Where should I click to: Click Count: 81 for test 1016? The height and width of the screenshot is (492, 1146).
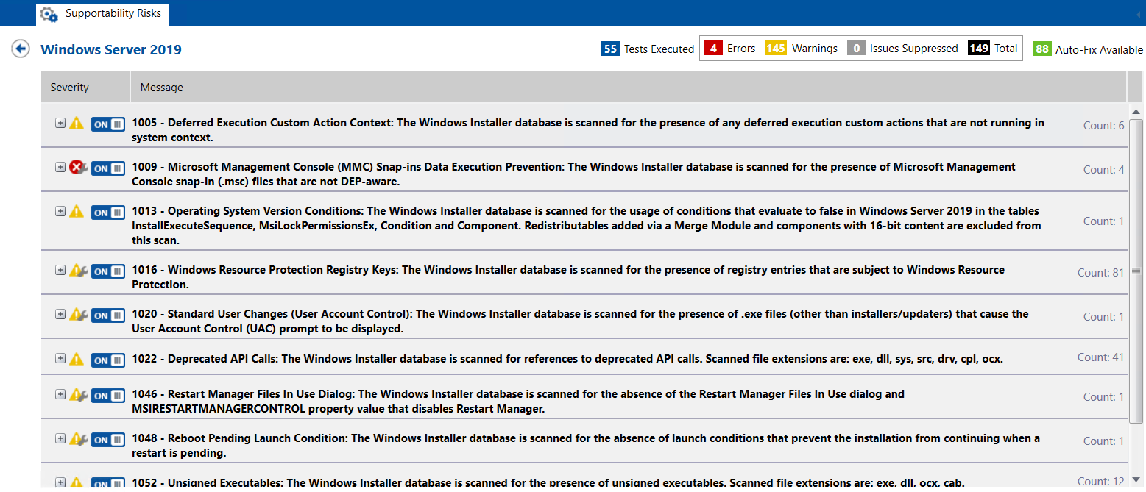[x=1100, y=273]
